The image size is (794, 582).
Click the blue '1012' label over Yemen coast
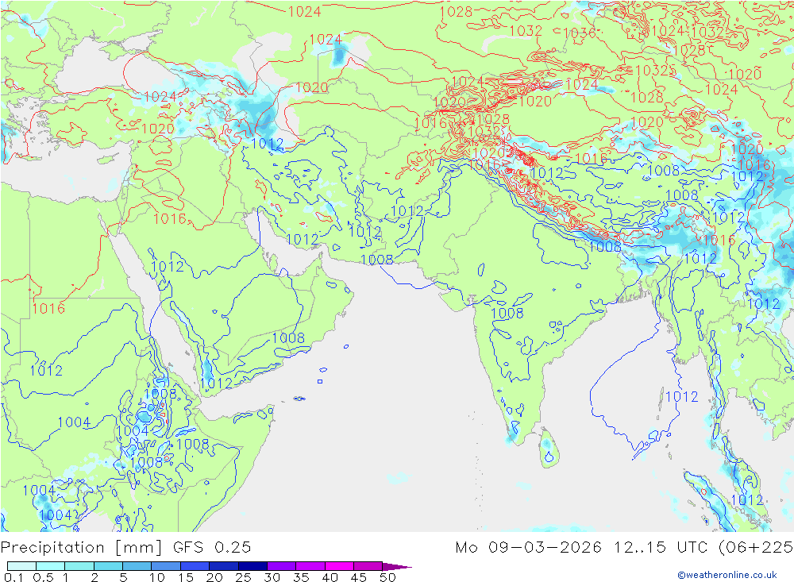click(x=216, y=384)
